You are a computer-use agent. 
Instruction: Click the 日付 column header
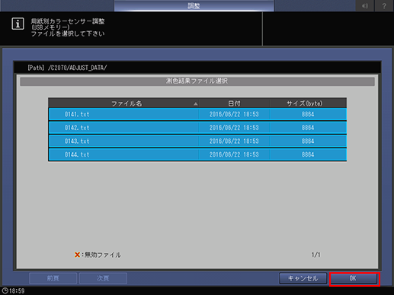click(234, 103)
